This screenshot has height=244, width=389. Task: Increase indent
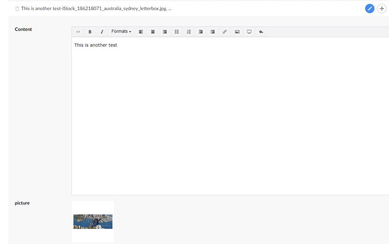(213, 32)
